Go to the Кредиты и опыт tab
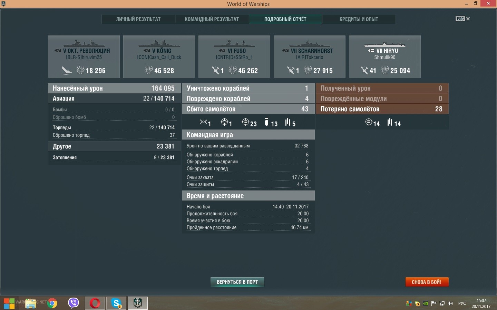 point(359,19)
